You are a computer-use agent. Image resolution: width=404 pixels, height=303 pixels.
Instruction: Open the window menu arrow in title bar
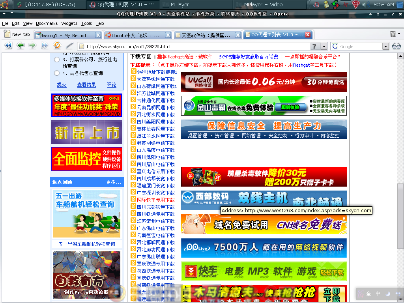(4, 14)
